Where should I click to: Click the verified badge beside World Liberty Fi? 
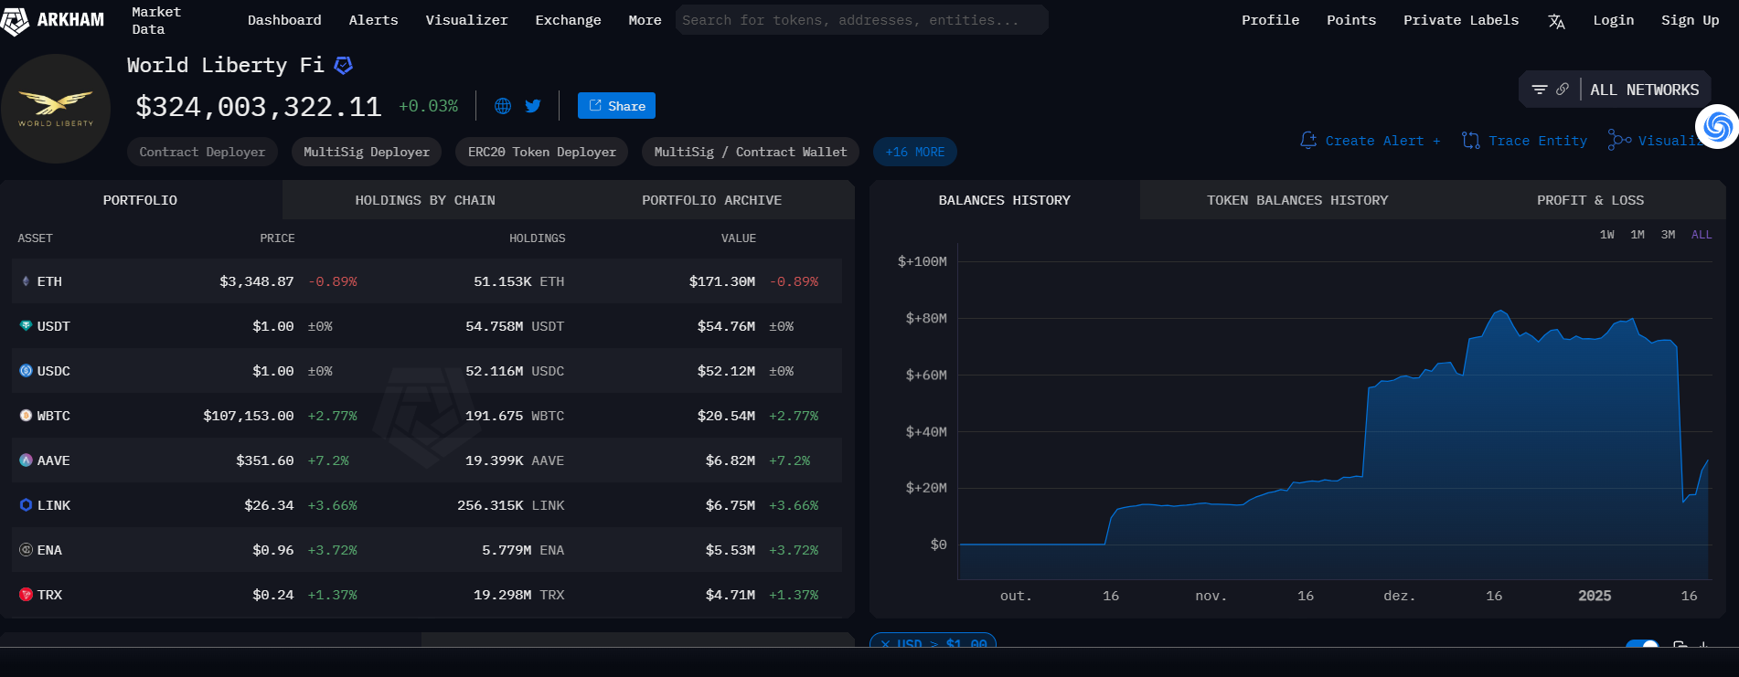click(x=344, y=65)
